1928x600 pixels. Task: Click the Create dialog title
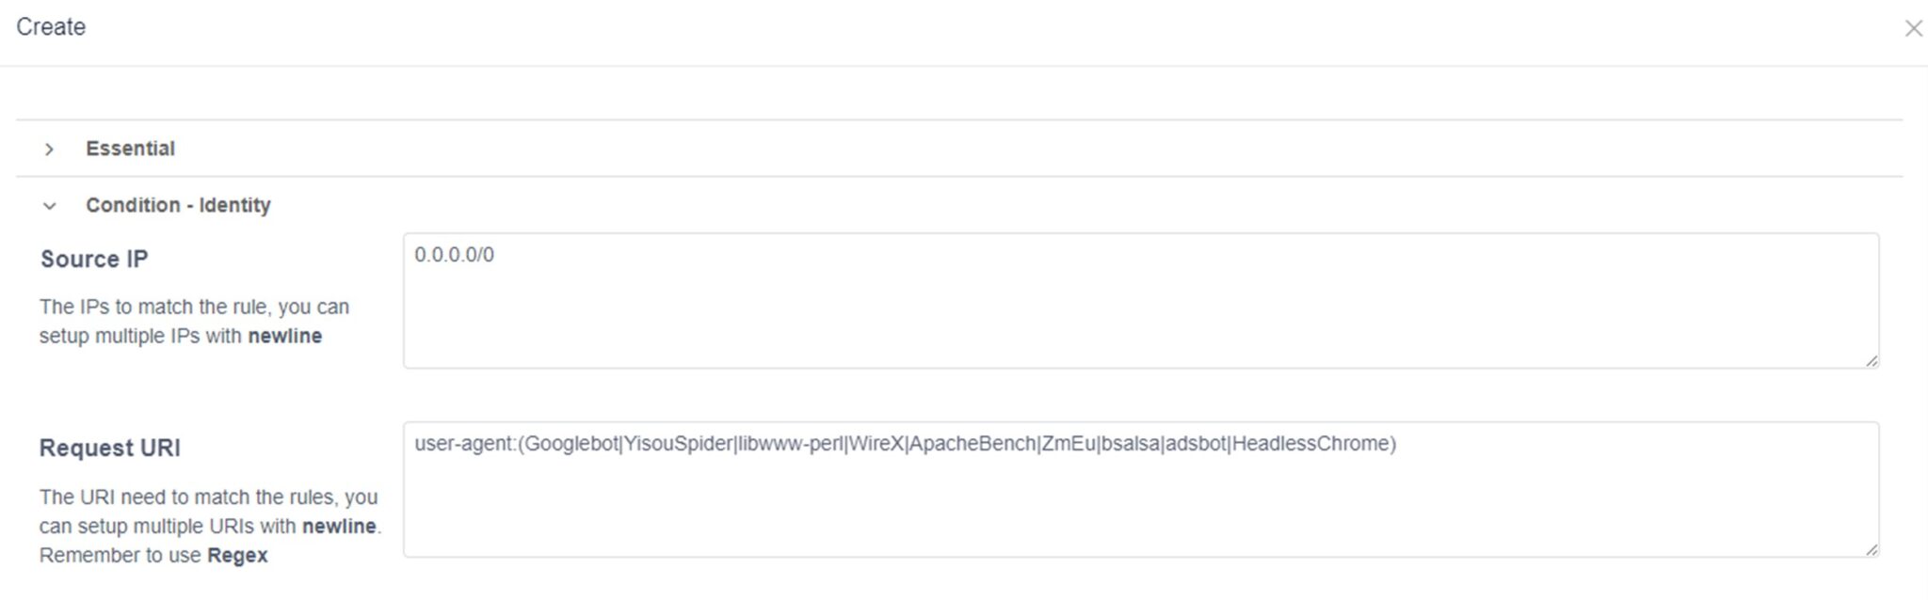pyautogui.click(x=50, y=27)
